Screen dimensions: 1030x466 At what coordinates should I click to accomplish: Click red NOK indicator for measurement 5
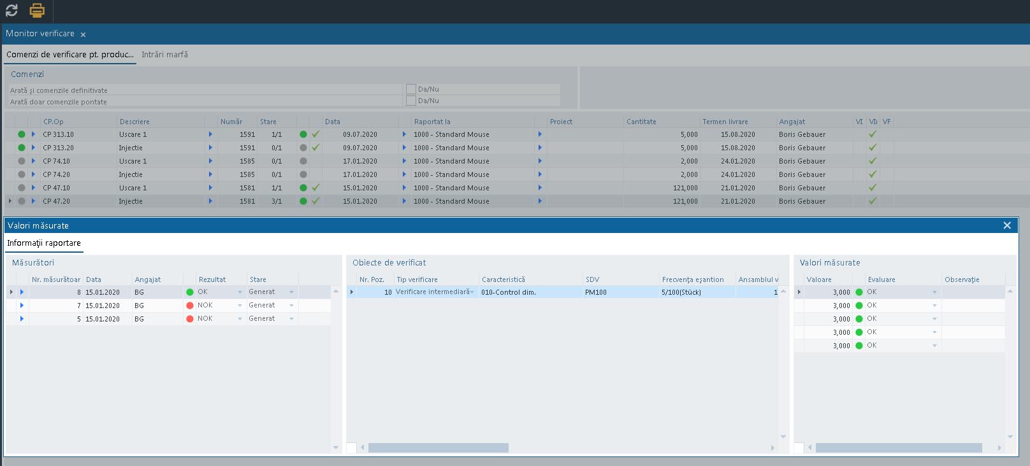coord(190,319)
